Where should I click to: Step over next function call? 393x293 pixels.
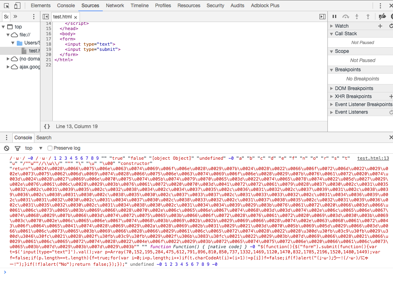point(346,16)
